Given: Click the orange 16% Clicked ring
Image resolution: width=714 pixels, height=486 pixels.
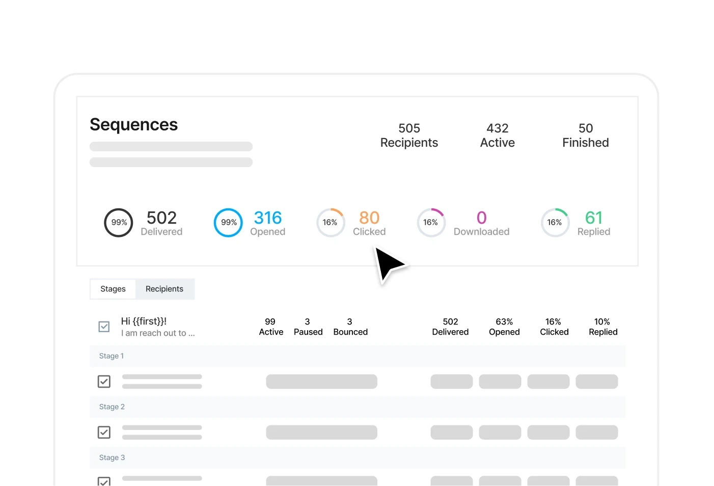Looking at the screenshot, I should [x=330, y=223].
